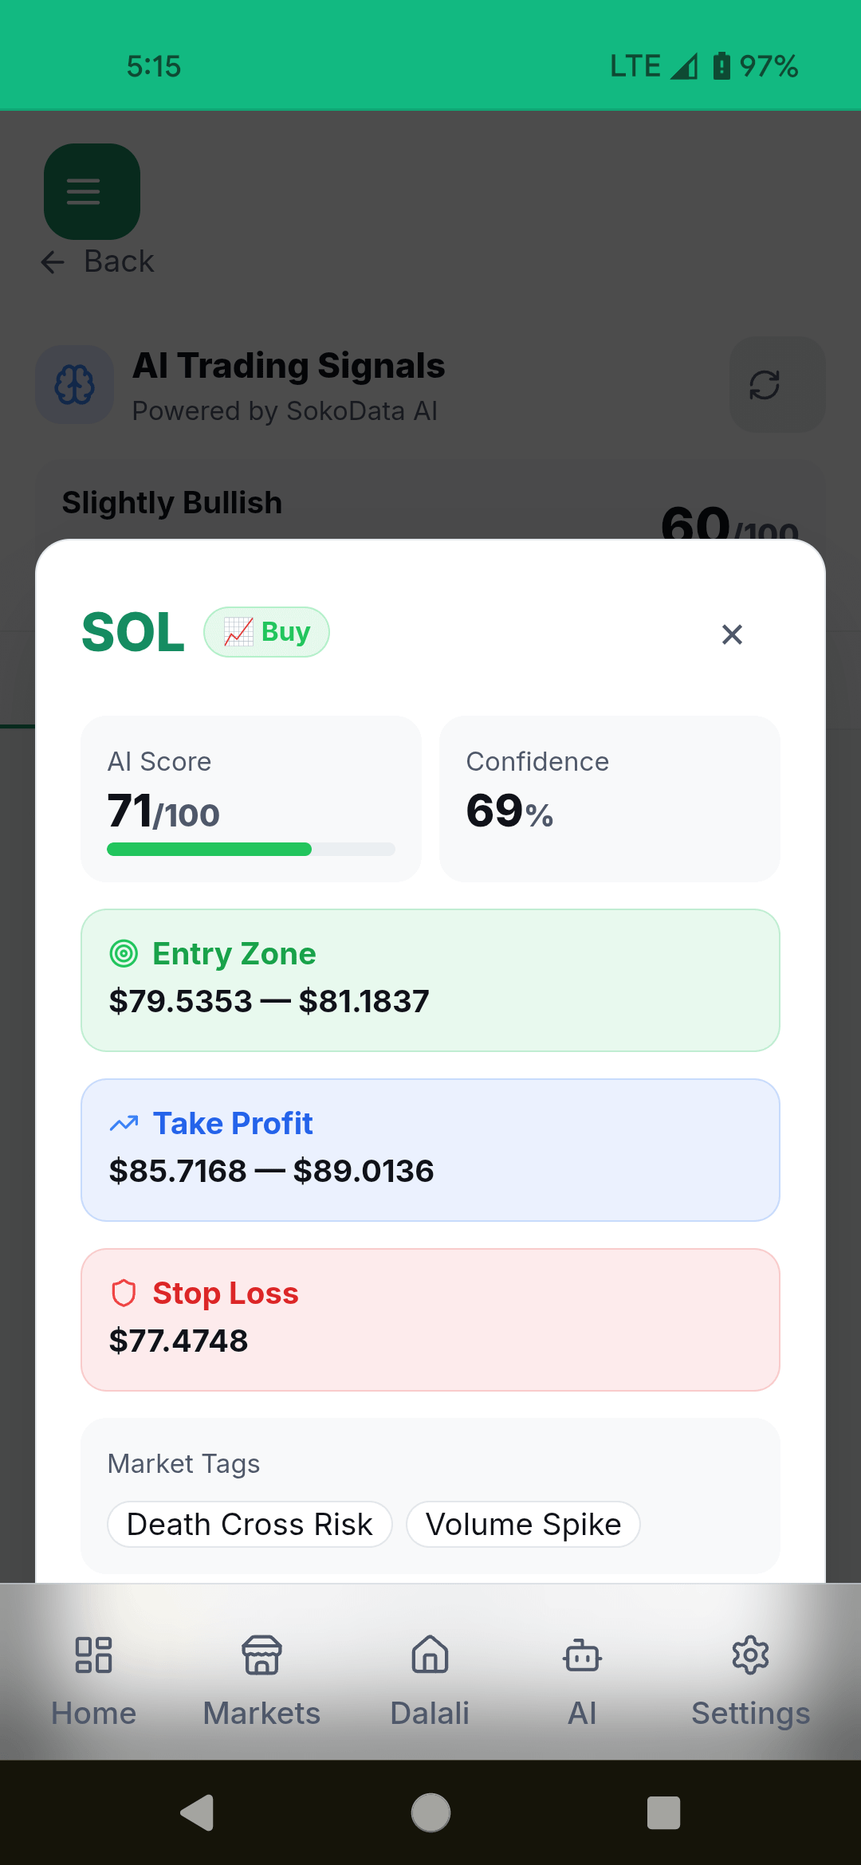
Task: Tap the Confidence 69% card
Action: tap(610, 799)
